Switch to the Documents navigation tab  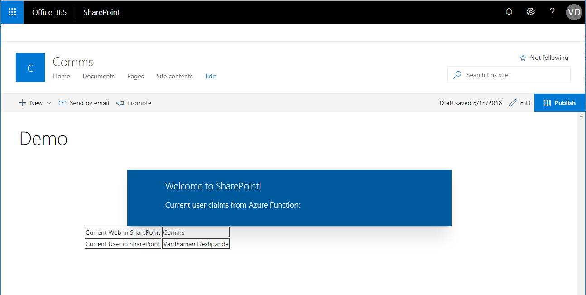[98, 76]
